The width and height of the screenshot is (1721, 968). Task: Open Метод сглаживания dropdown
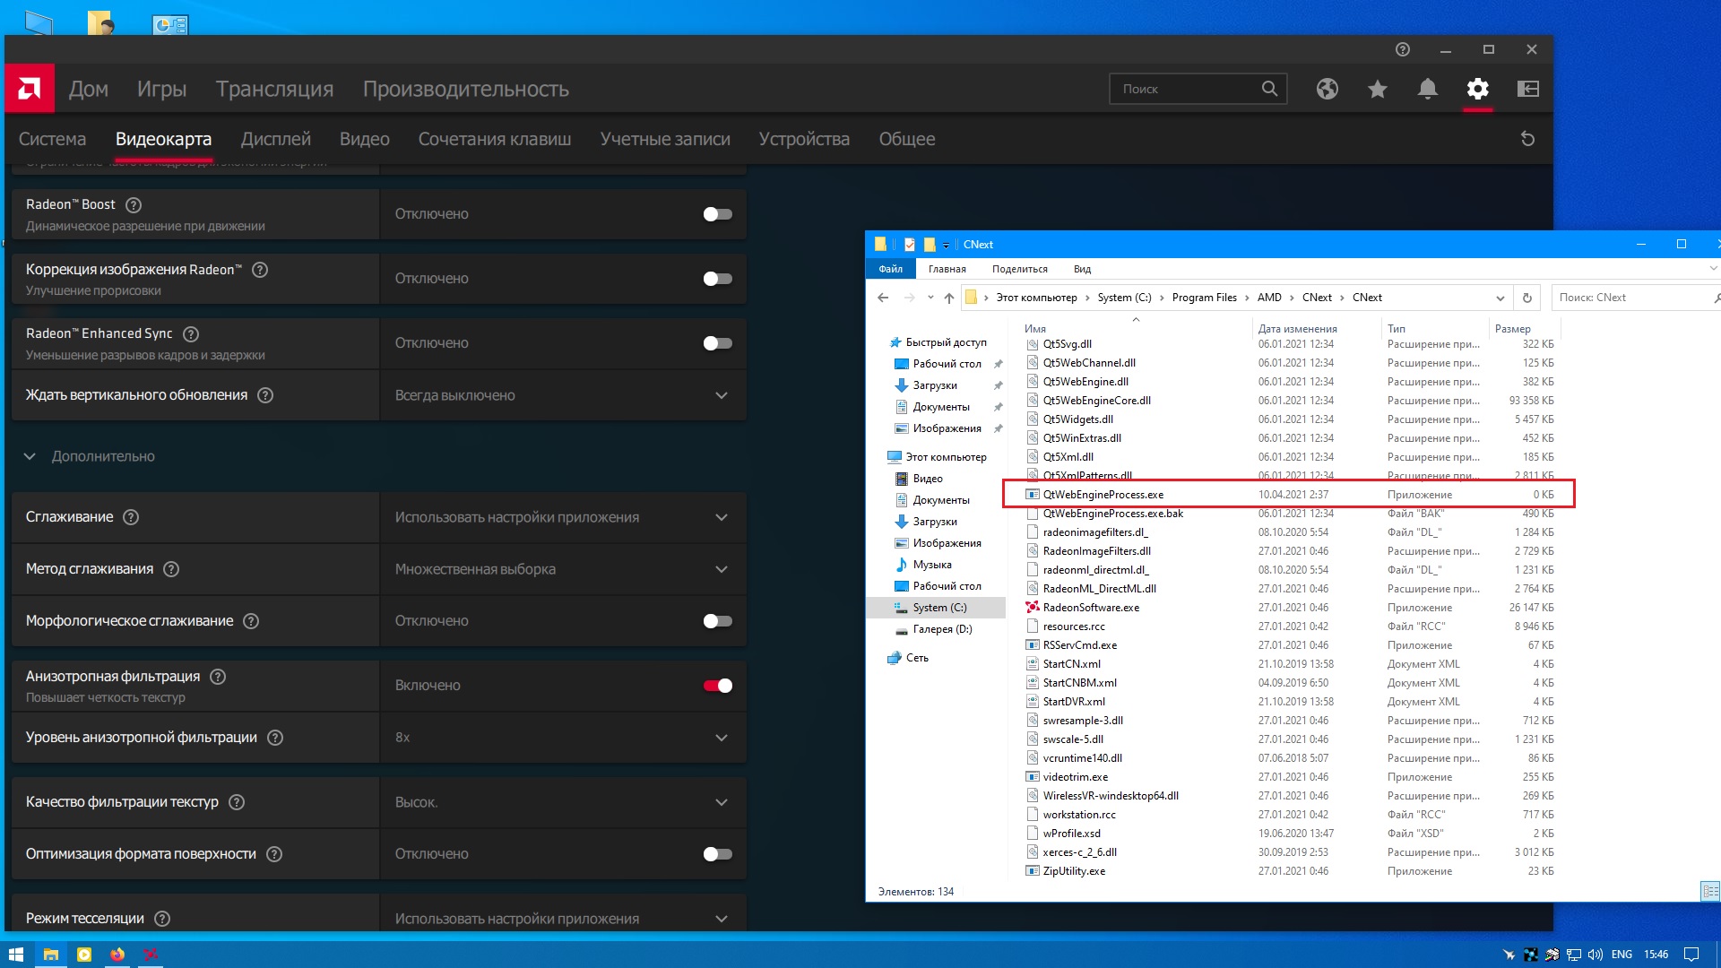point(563,569)
